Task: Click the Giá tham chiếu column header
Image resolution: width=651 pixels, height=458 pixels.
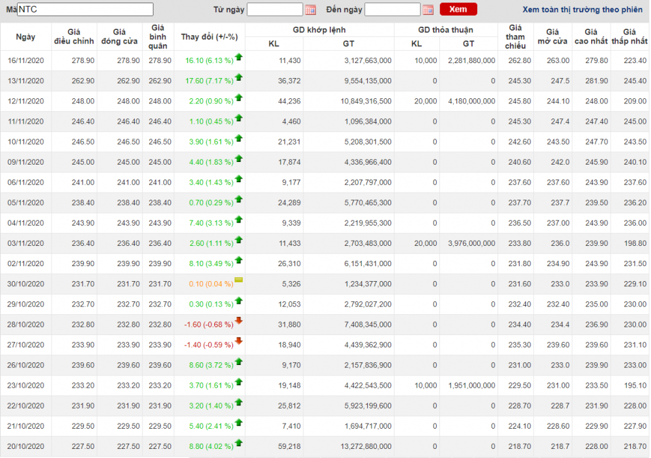Action: point(515,37)
